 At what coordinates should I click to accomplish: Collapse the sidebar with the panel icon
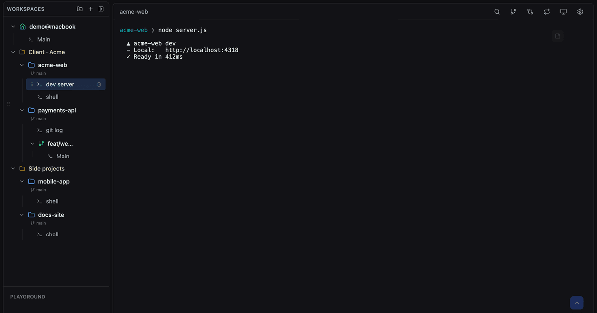click(101, 9)
